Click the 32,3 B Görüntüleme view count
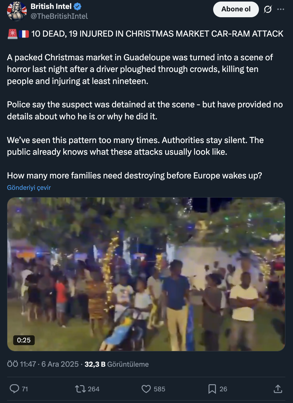 pyautogui.click(x=116, y=364)
